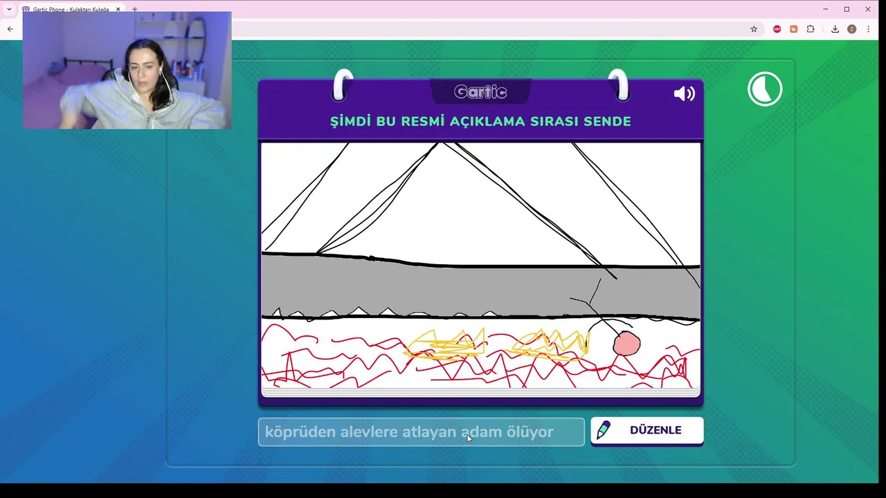Open the browser Downloads icon
The width and height of the screenshot is (886, 498).
(835, 29)
